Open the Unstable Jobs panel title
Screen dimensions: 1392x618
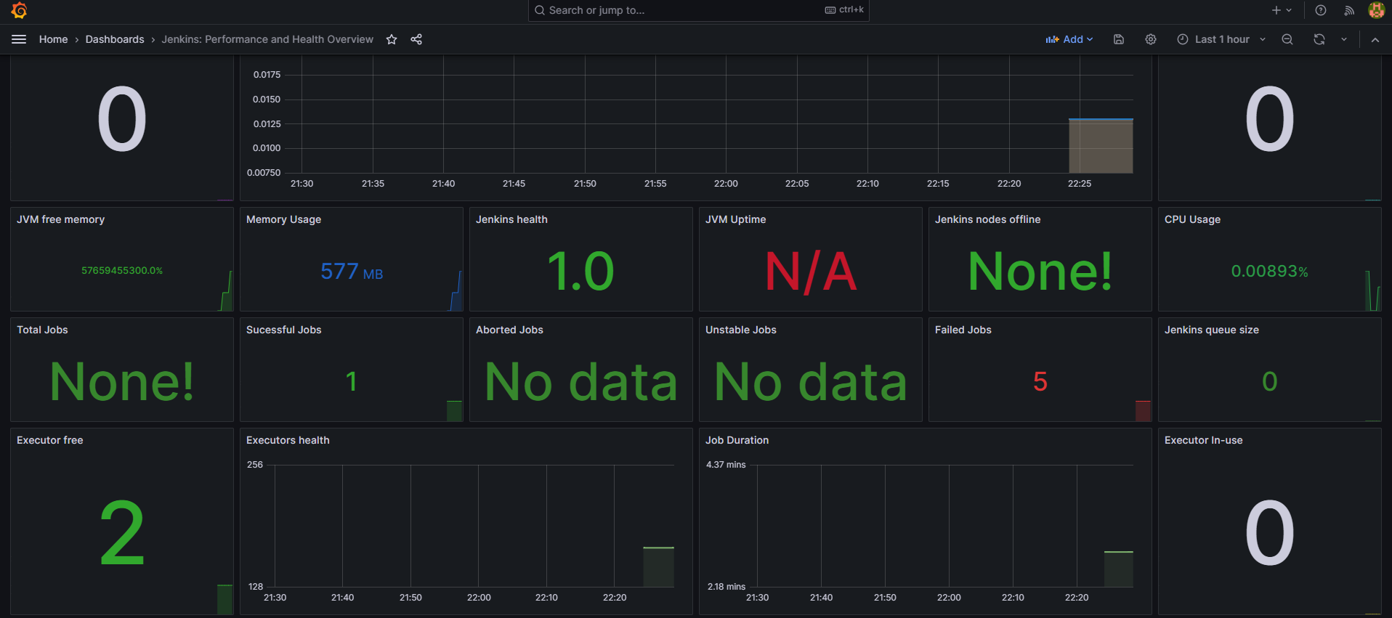point(741,330)
